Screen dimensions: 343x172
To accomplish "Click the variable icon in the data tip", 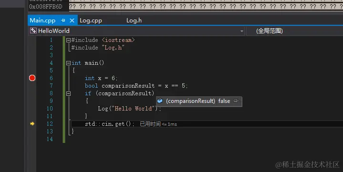I will coord(160,101).
